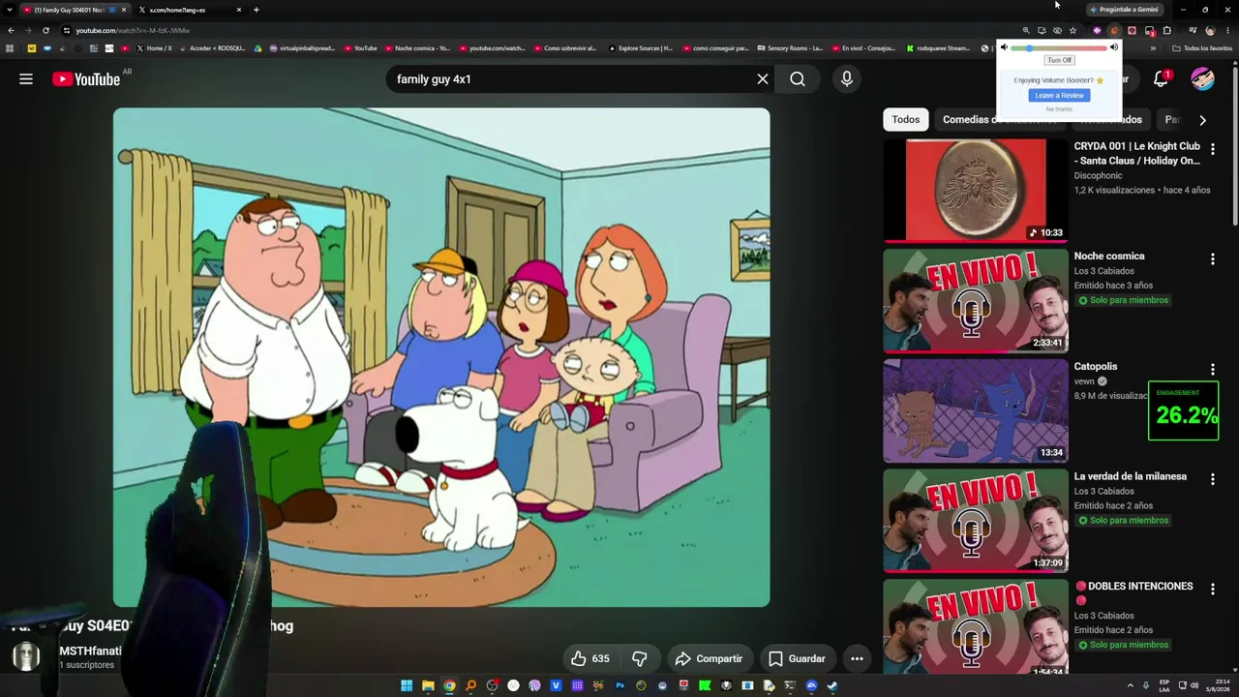Expand the tab search dropdown arrow
This screenshot has height=697, width=1239.
pyautogui.click(x=9, y=10)
